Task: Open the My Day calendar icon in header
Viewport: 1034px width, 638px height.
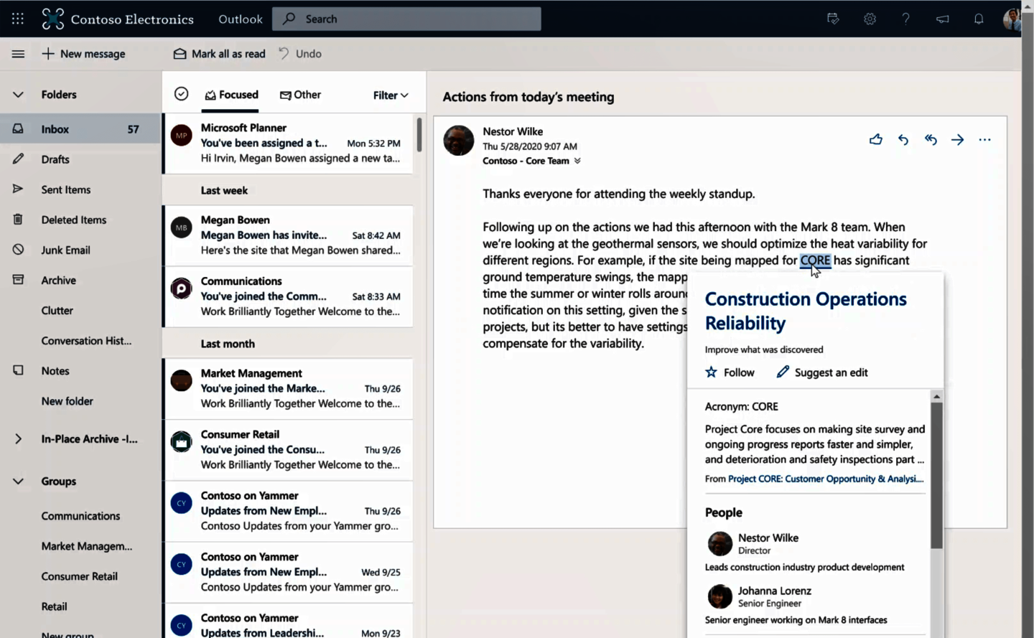Action: tap(833, 19)
